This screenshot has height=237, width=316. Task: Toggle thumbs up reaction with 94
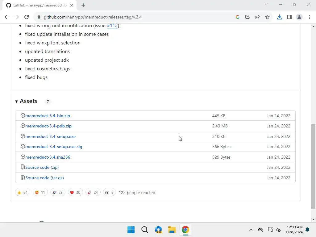pyautogui.click(x=23, y=193)
